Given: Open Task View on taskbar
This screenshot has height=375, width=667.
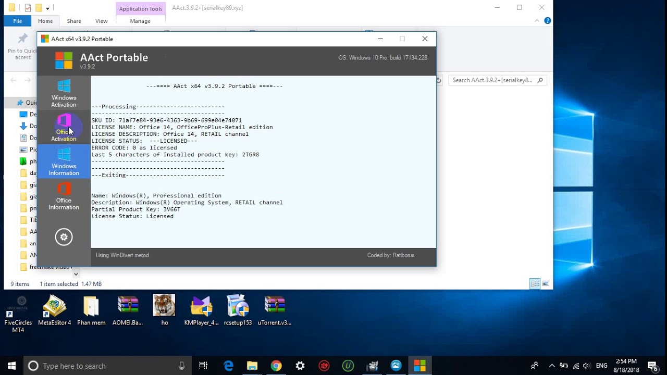Looking at the screenshot, I should 203,366.
